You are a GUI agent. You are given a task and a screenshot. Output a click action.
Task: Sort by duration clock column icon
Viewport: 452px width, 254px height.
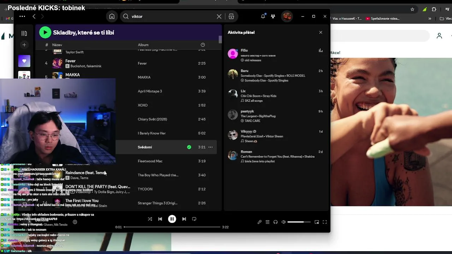click(x=203, y=45)
